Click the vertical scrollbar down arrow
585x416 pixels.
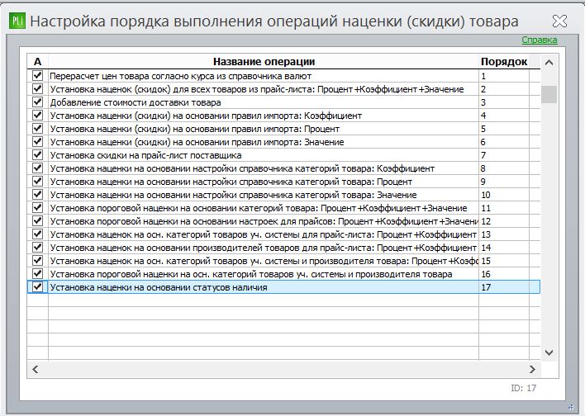point(549,352)
